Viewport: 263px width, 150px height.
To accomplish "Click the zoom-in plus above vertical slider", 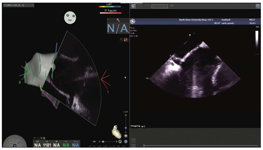I will point(126,115).
